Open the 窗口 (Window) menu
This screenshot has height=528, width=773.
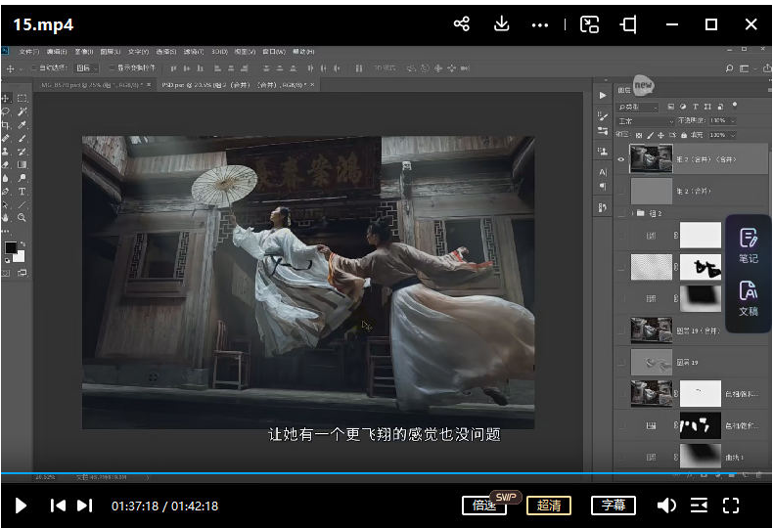click(x=274, y=51)
